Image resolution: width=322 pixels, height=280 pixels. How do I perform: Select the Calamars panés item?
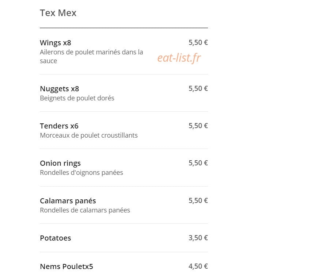click(x=68, y=201)
